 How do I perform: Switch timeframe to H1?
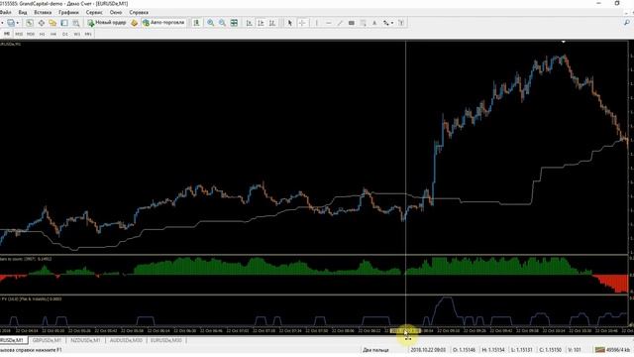coord(42,34)
